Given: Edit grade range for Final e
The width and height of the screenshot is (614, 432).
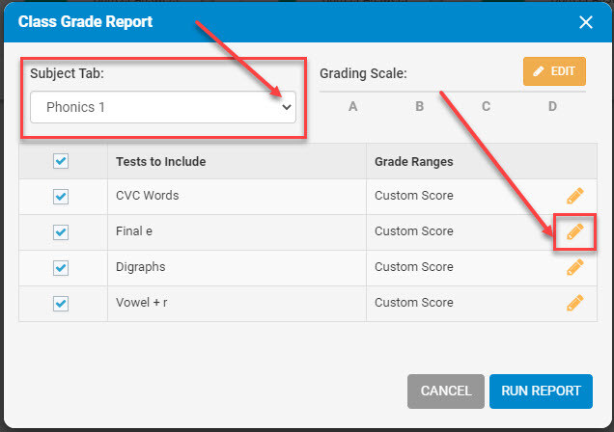Looking at the screenshot, I should (574, 231).
